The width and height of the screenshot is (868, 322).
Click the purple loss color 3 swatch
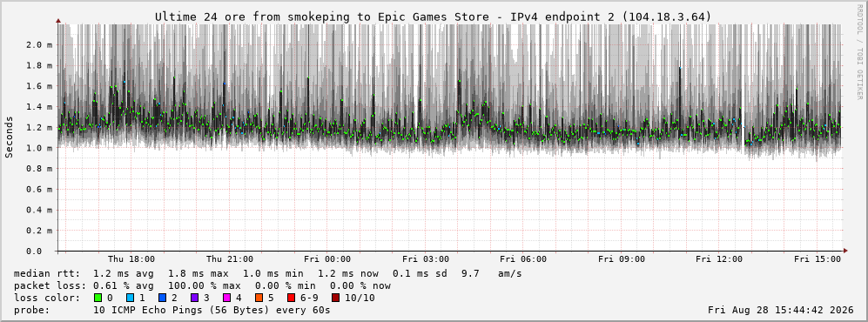[194, 299]
